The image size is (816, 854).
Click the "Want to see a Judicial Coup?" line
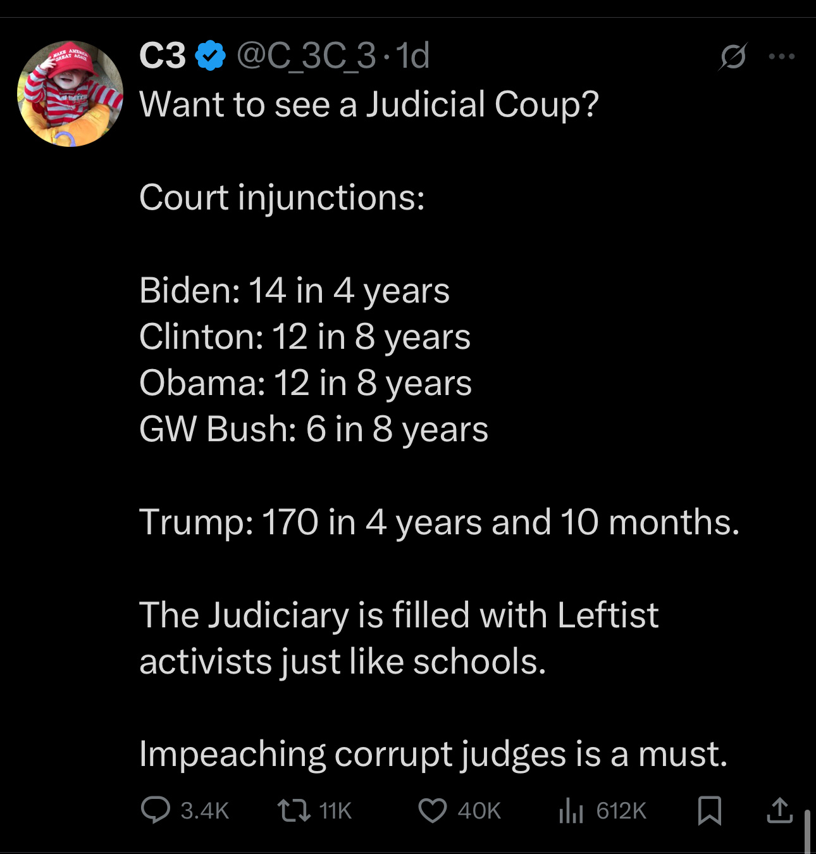click(368, 104)
